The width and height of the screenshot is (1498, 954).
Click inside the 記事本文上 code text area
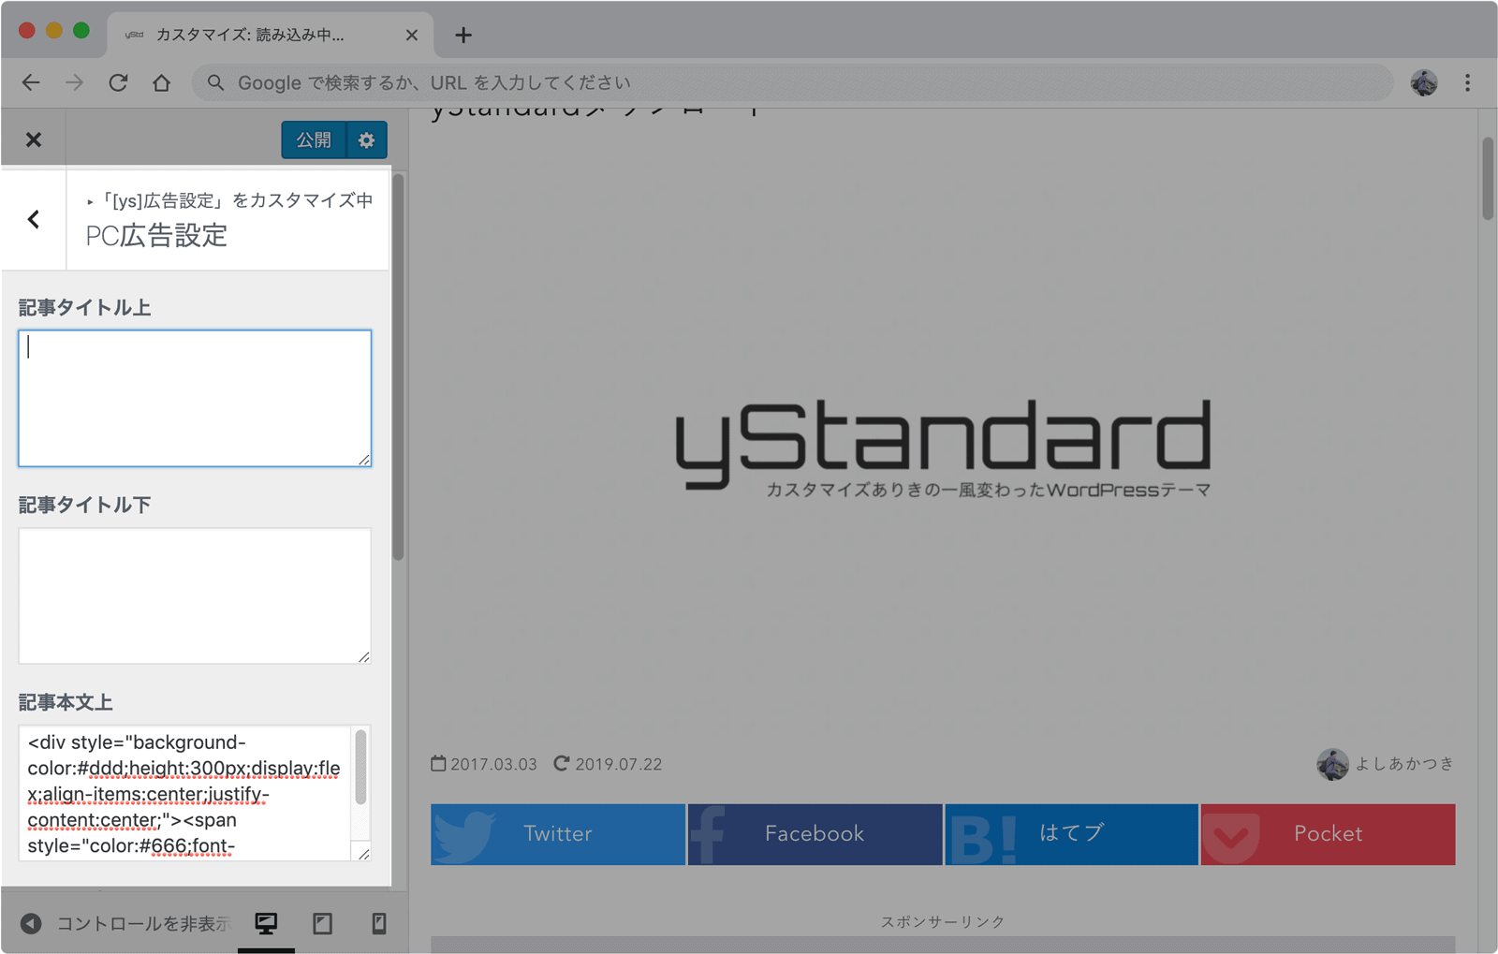[x=184, y=793]
